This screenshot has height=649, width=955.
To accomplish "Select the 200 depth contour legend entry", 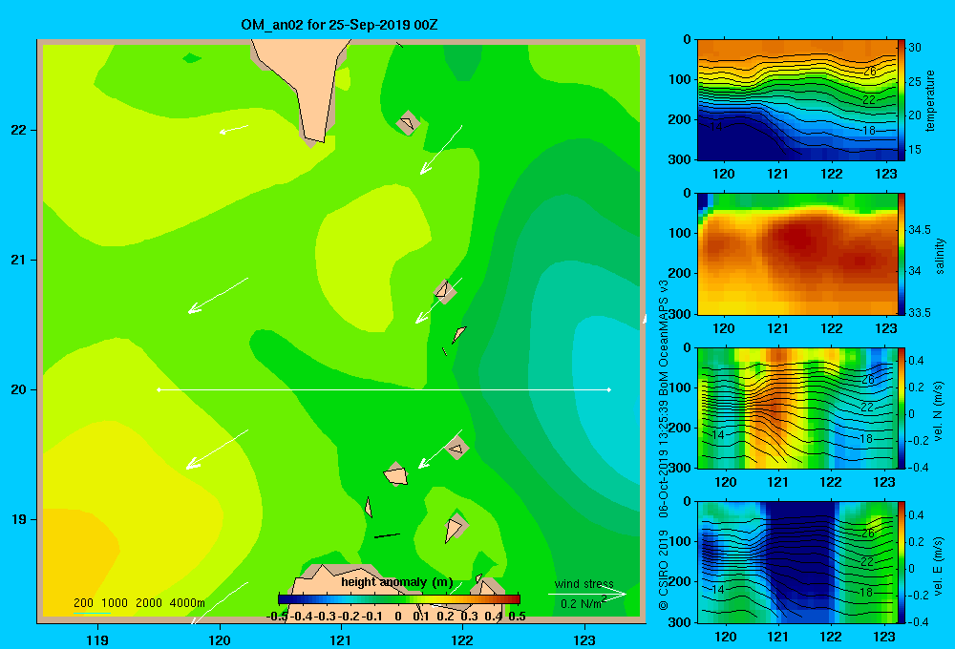I will click(x=83, y=603).
